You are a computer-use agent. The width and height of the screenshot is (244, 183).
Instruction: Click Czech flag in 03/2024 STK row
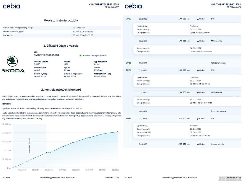198,70
